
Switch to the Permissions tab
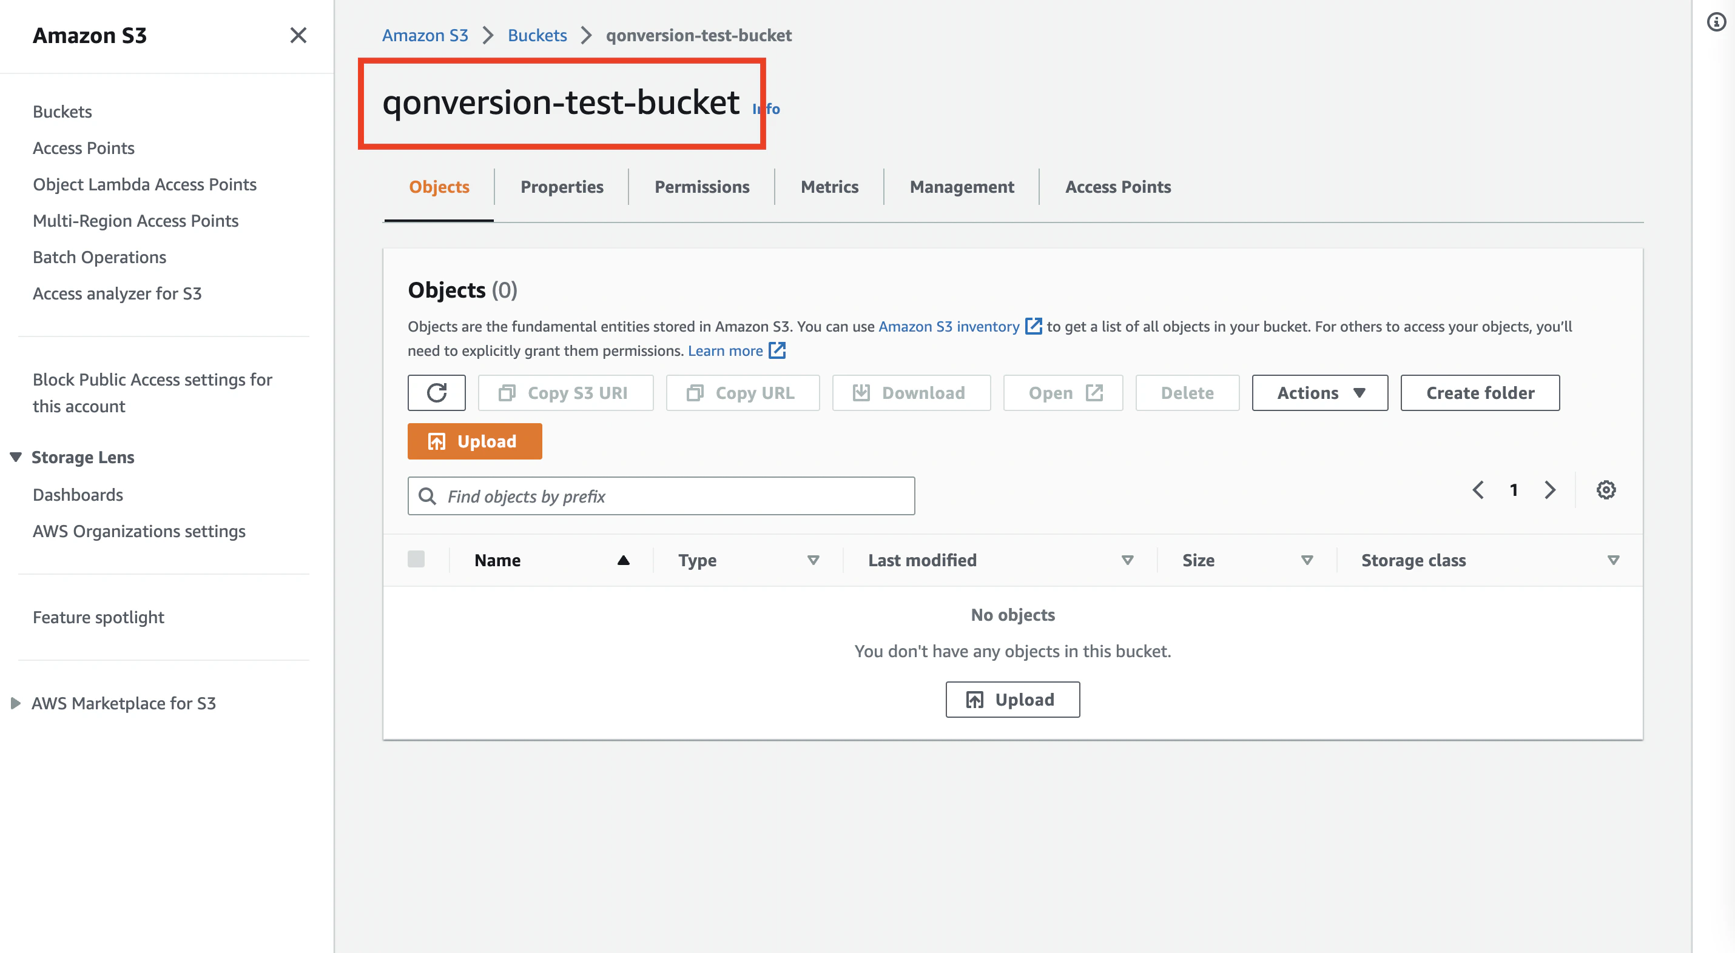[701, 187]
